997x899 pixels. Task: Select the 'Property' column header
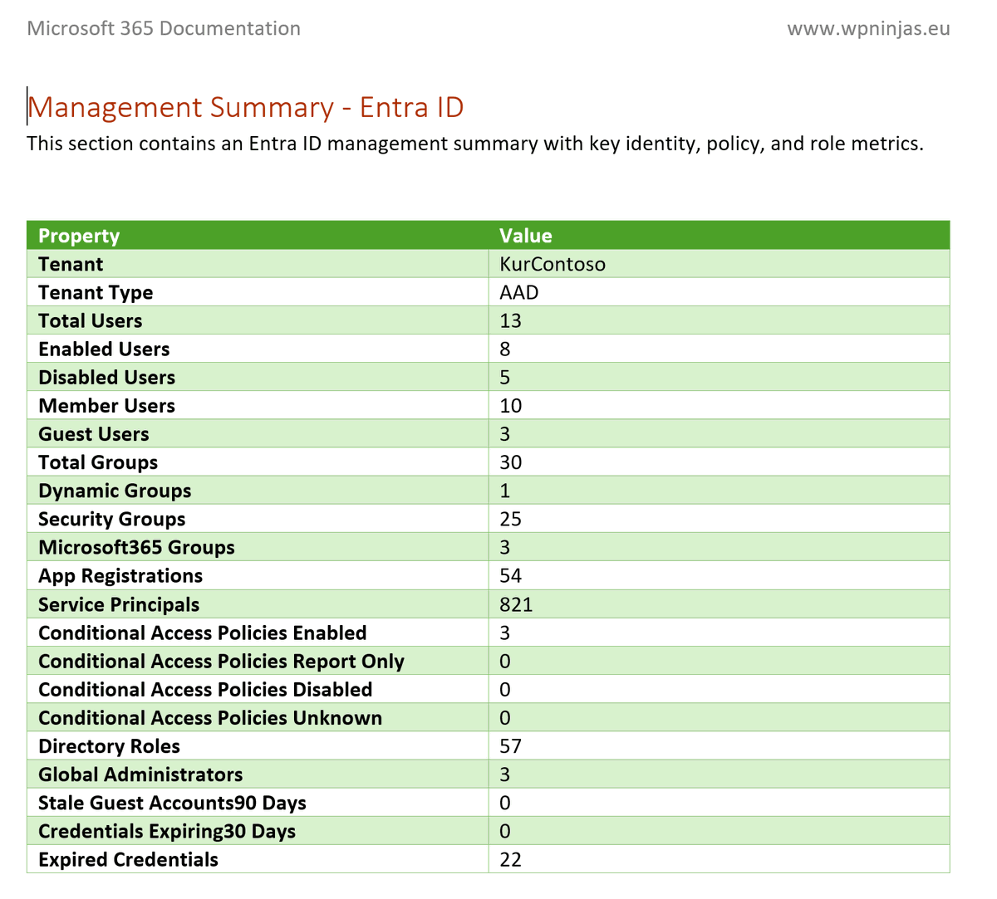point(79,236)
